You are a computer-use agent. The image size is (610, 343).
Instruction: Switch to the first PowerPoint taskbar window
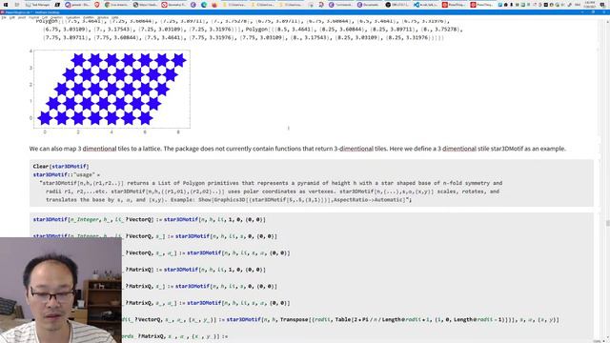455,5
